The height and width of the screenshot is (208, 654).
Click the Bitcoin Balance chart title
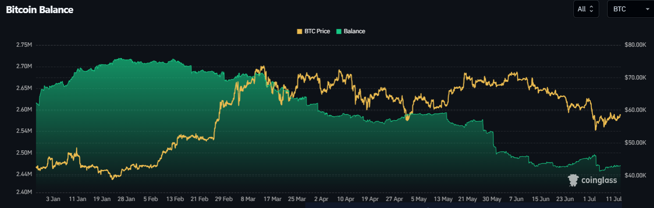tap(39, 10)
